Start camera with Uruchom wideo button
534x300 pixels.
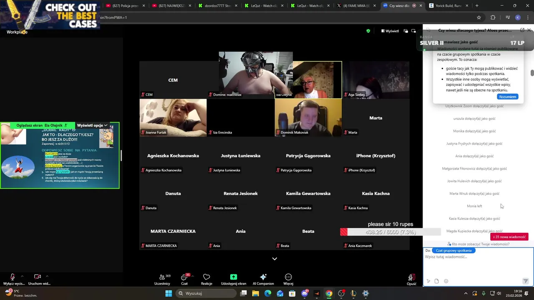coord(39,279)
